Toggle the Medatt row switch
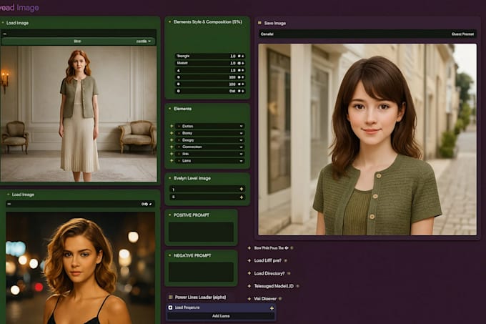This screenshot has height=324, width=486. coord(239,63)
